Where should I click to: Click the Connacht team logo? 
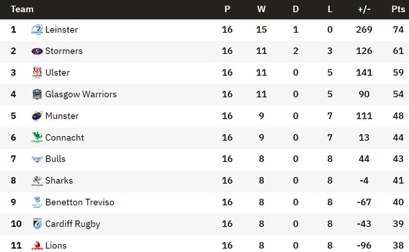coord(37,137)
